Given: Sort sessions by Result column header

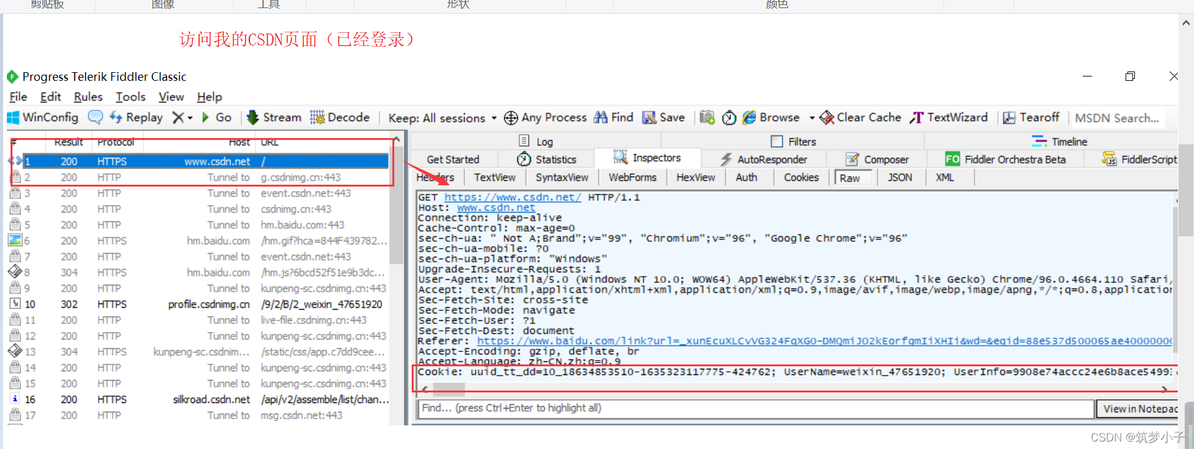Looking at the screenshot, I should 68,142.
